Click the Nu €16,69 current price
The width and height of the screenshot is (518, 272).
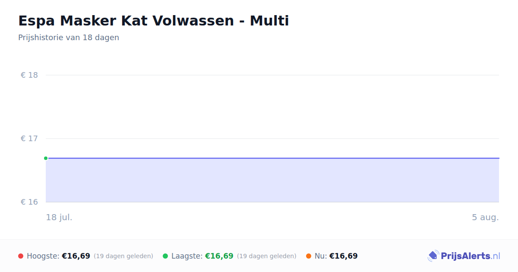[x=344, y=256]
